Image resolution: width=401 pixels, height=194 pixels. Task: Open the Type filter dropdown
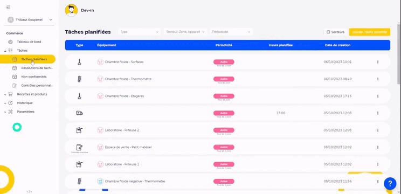(x=140, y=32)
